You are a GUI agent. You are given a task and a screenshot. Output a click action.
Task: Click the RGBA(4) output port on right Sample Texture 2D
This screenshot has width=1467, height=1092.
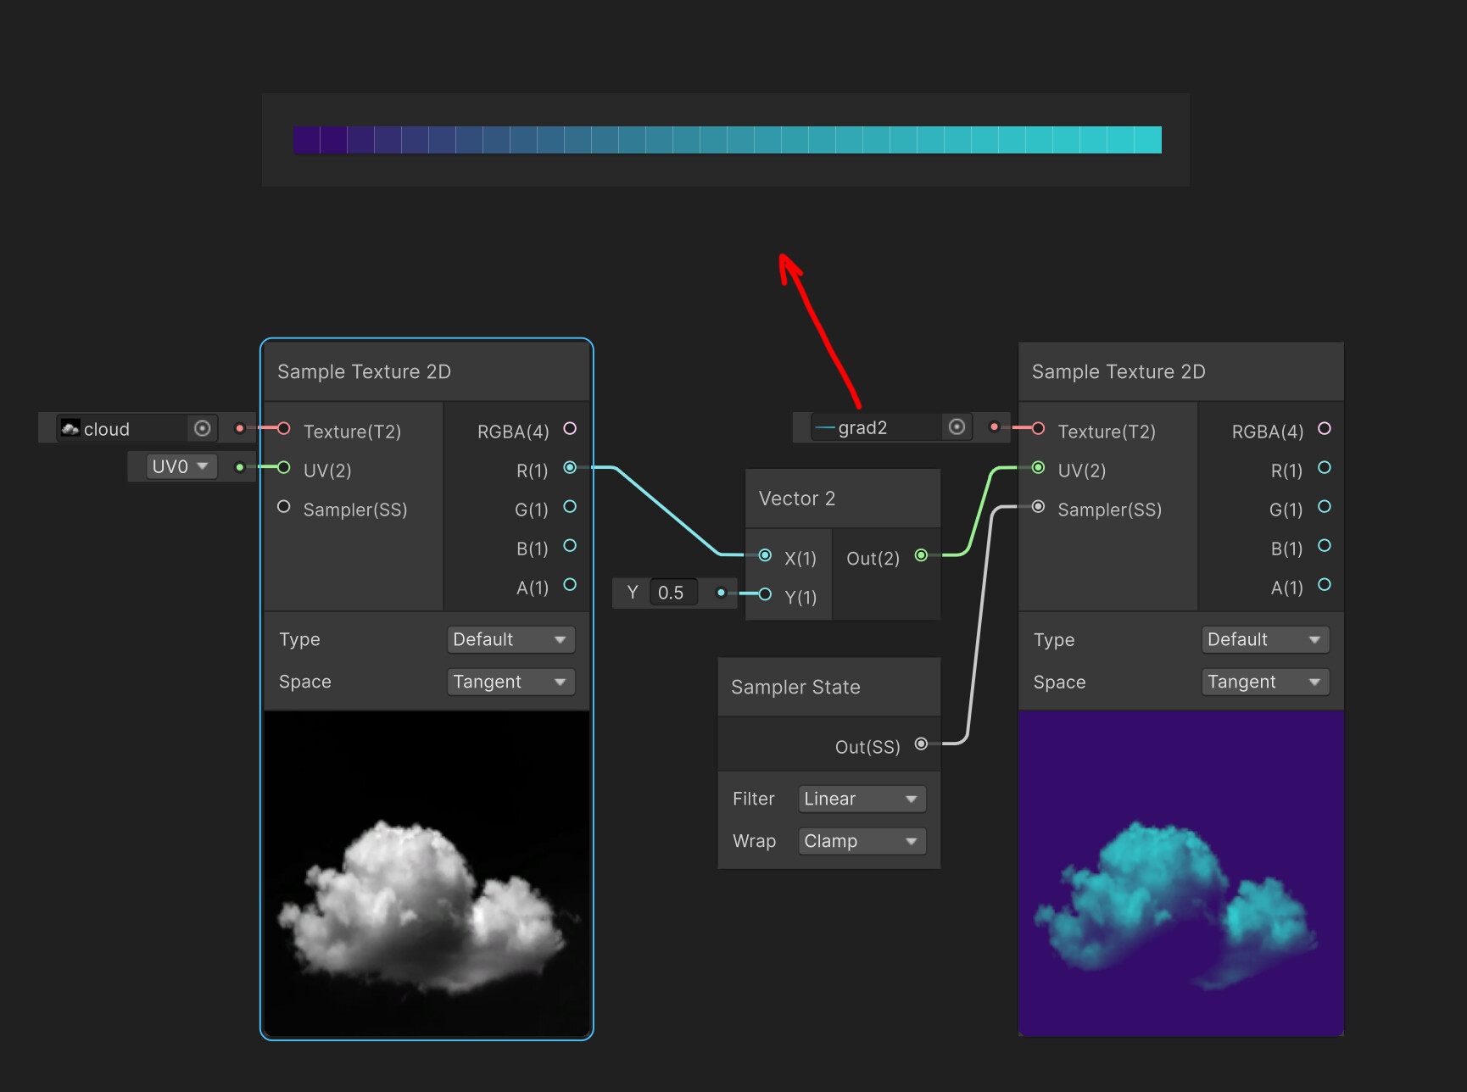[x=1325, y=430]
